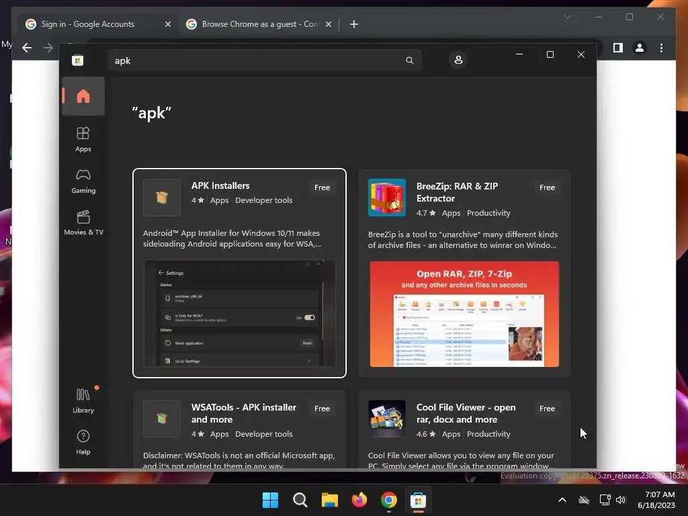This screenshot has width=688, height=516.
Task: Open the Store account profile icon
Action: tap(458, 60)
